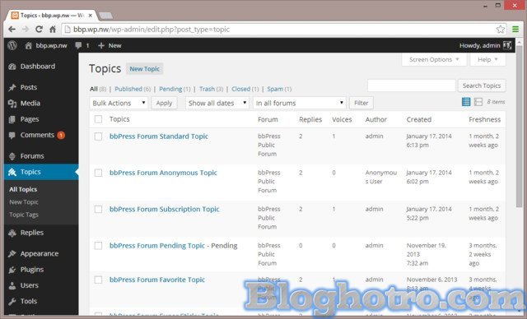Image resolution: width=527 pixels, height=319 pixels.
Task: Expand the Screen Options panel
Action: pos(434,60)
